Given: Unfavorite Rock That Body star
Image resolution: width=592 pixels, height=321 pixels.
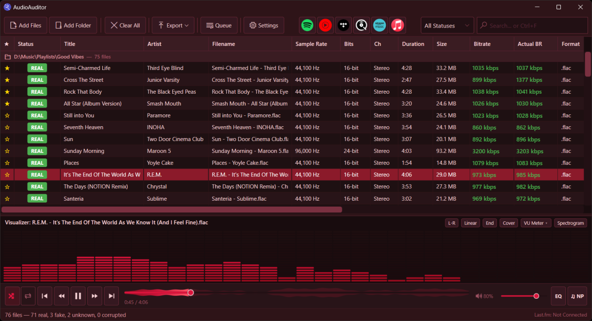Looking at the screenshot, I should pos(7,92).
